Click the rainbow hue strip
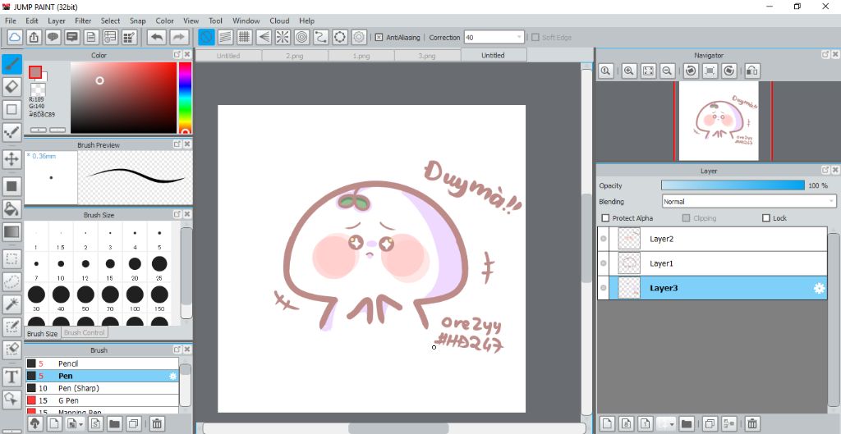The image size is (841, 434). point(185,98)
